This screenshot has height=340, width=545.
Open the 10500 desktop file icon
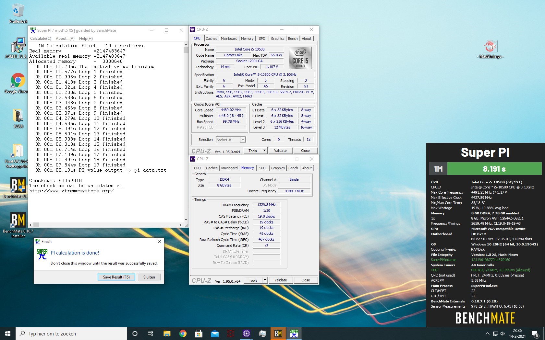(x=18, y=118)
